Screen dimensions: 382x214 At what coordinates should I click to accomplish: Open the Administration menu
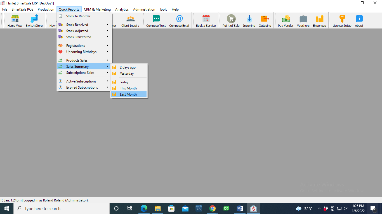pos(144,9)
